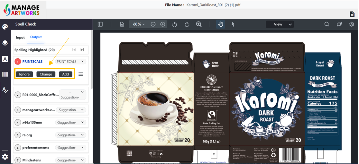Click the Add button
Viewport: 359px width, 164px height.
coord(66,74)
